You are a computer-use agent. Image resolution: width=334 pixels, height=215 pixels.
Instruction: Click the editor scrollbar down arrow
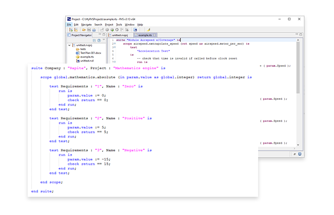(x=298, y=145)
